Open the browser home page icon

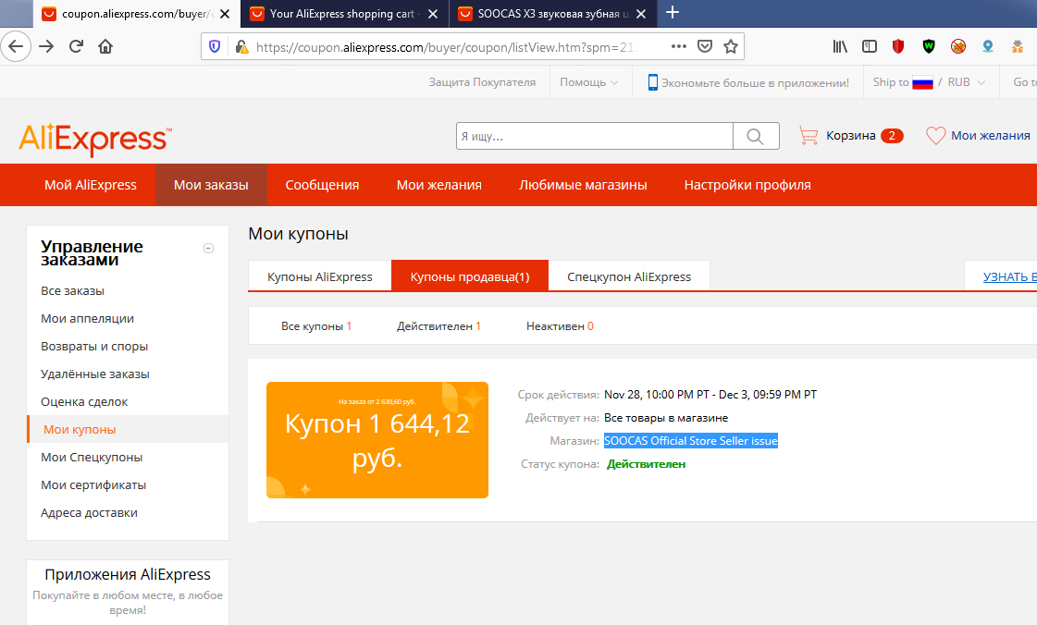(x=105, y=46)
